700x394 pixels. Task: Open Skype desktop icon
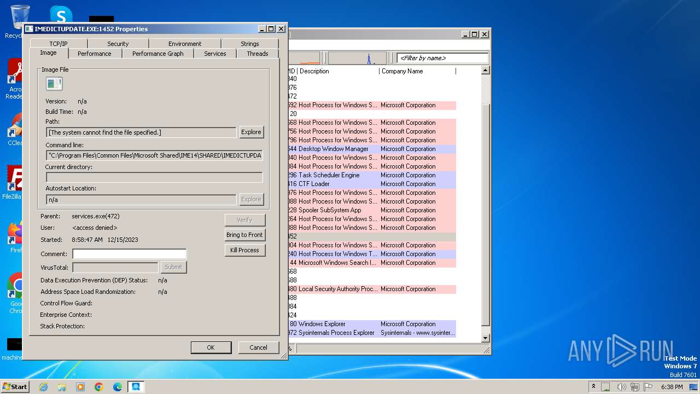[61, 15]
